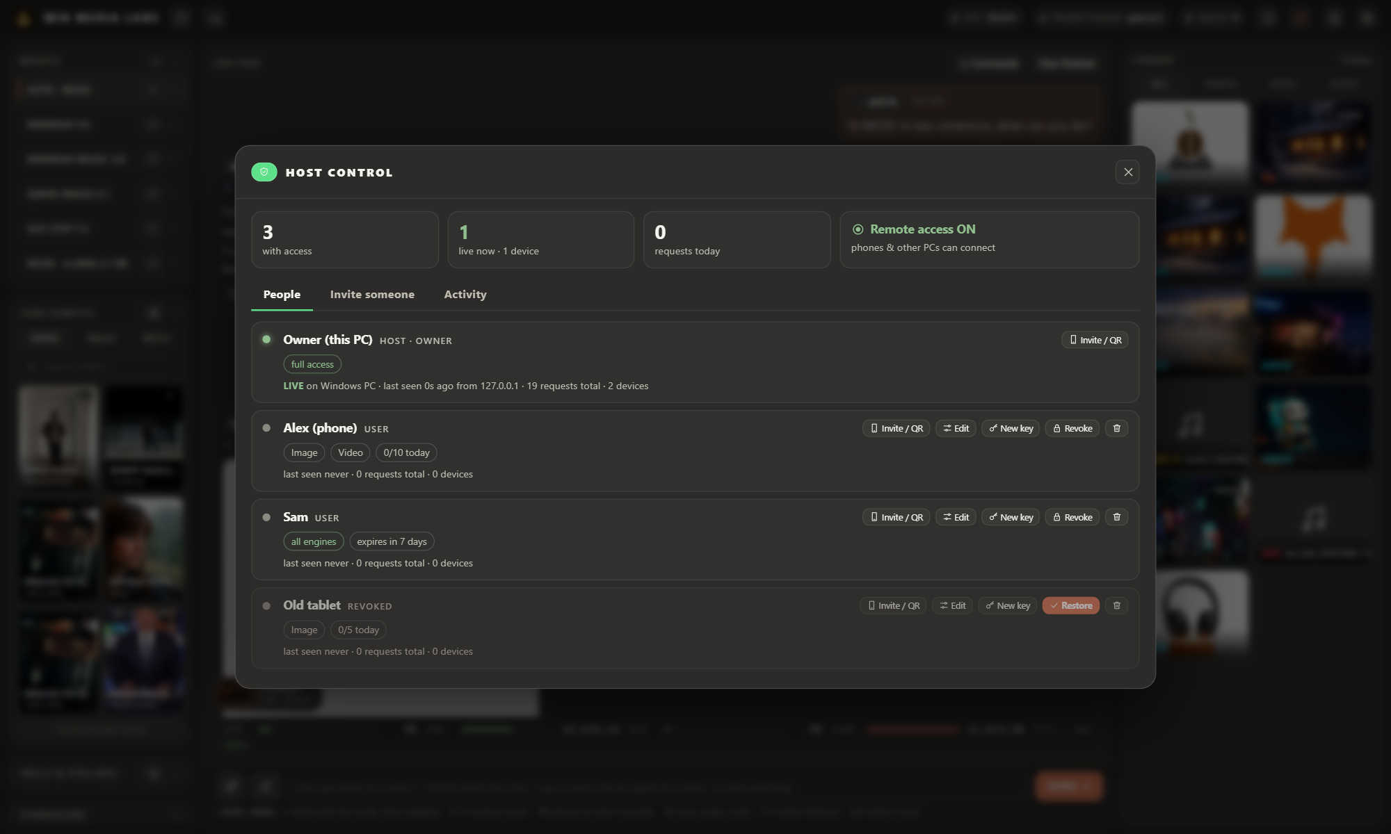The width and height of the screenshot is (1391, 834).
Task: Click Invite / QR for Alex (phone)
Action: [x=896, y=428]
